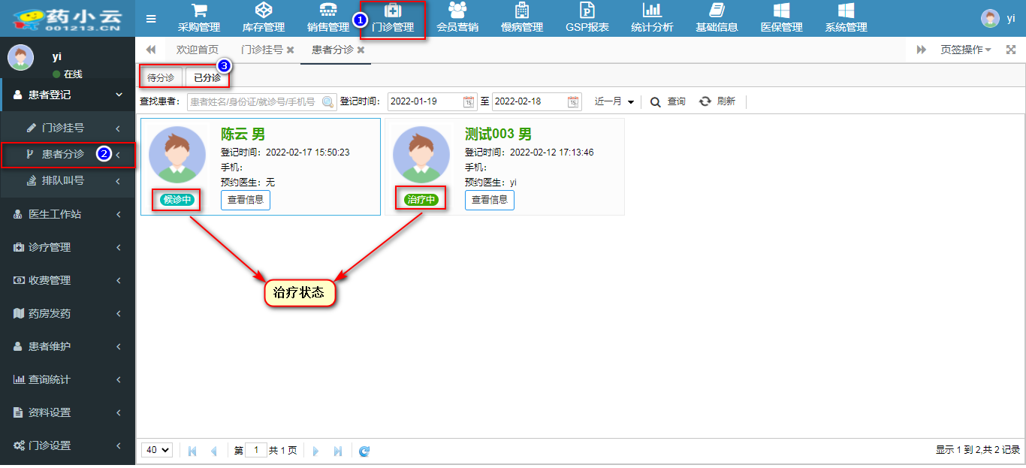Open 采购管理 shopping cart module
Image resolution: width=1026 pixels, height=468 pixels.
pos(199,19)
